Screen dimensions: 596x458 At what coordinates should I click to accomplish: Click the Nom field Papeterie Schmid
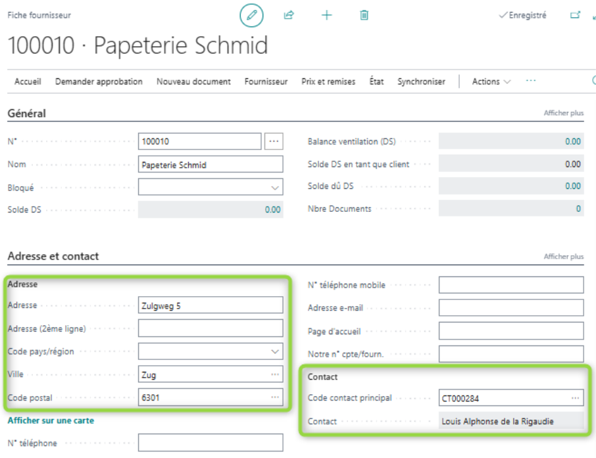tap(211, 165)
